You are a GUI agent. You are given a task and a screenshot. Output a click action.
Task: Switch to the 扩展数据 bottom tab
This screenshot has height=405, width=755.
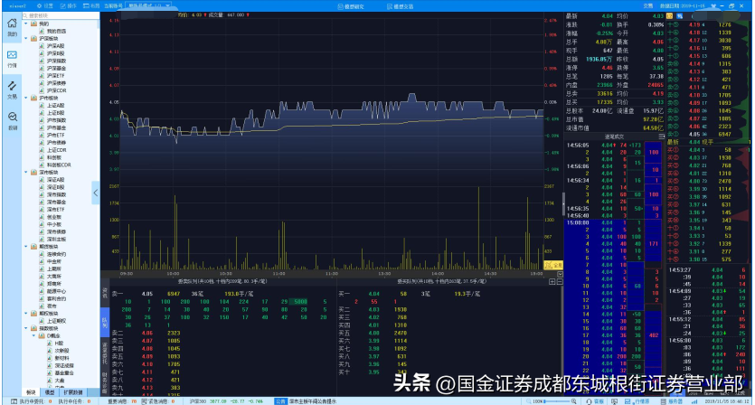coord(72,392)
